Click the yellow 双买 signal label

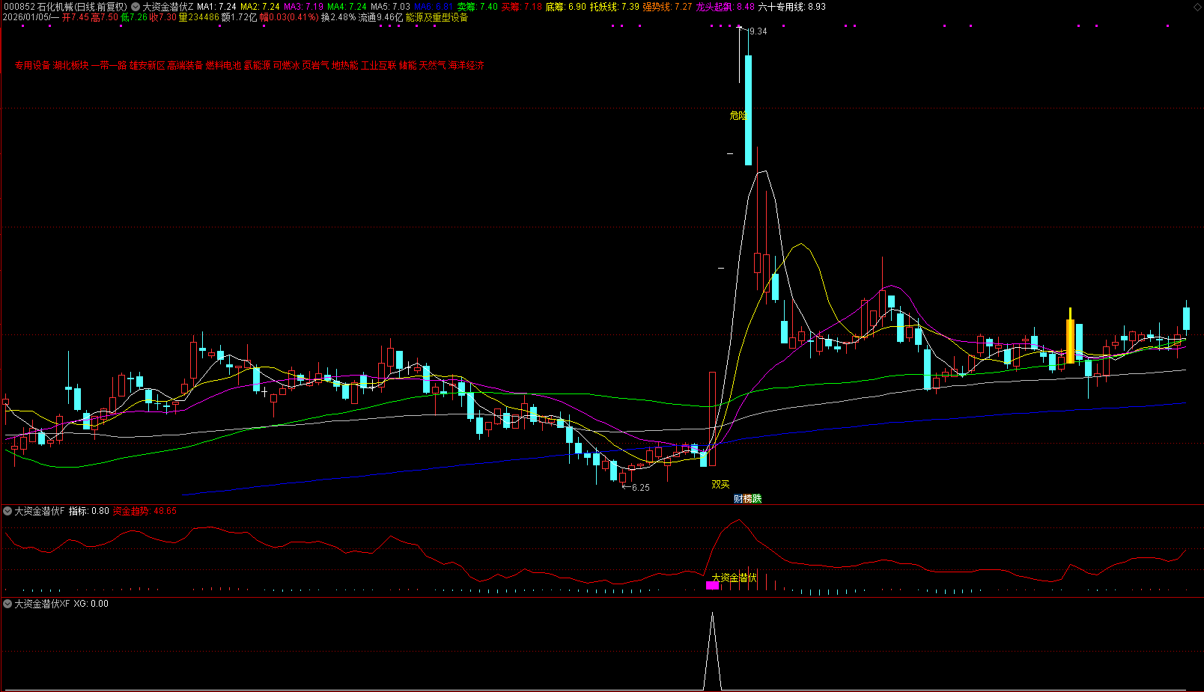click(720, 485)
